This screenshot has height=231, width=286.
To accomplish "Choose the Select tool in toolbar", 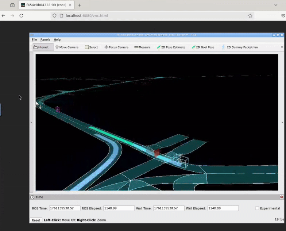I will 91,47.
